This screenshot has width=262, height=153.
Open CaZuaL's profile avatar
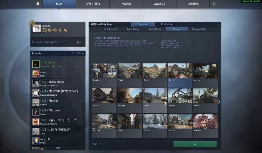pos(37,29)
